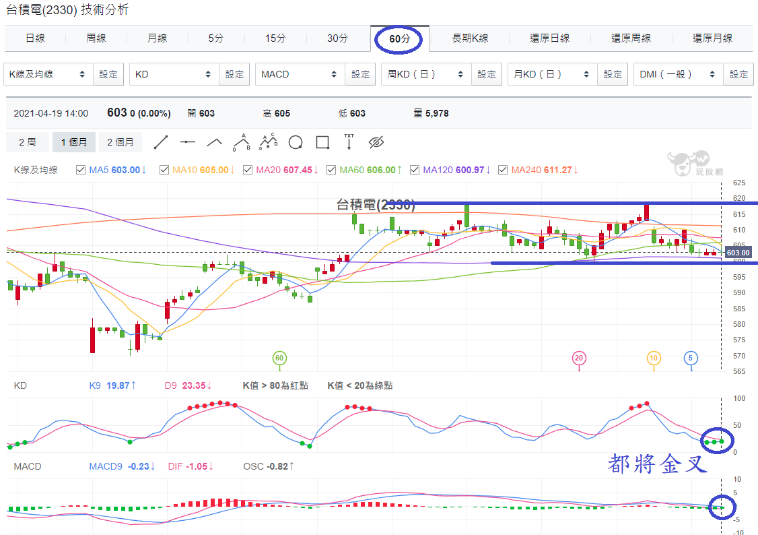The width and height of the screenshot is (758, 535).
Task: Toggle hide drawings eye icon
Action: coord(376,142)
